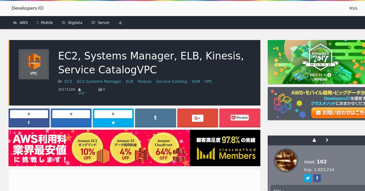Share article on Twitter

tap(113, 118)
